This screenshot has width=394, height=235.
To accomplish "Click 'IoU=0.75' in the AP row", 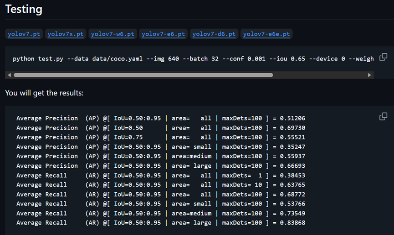I will [128, 137].
